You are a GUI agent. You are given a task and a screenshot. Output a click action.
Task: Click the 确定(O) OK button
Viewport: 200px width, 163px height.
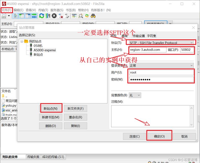159,137
